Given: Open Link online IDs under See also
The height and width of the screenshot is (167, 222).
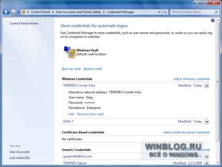Looking at the screenshot, I should (20, 158).
